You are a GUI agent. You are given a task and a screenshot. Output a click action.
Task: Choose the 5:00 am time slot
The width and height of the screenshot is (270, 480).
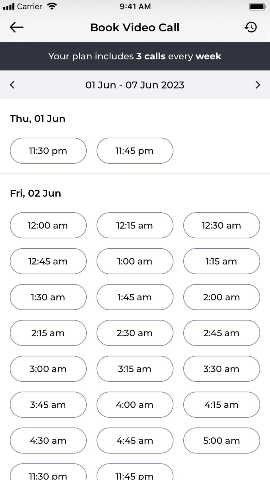point(222,441)
